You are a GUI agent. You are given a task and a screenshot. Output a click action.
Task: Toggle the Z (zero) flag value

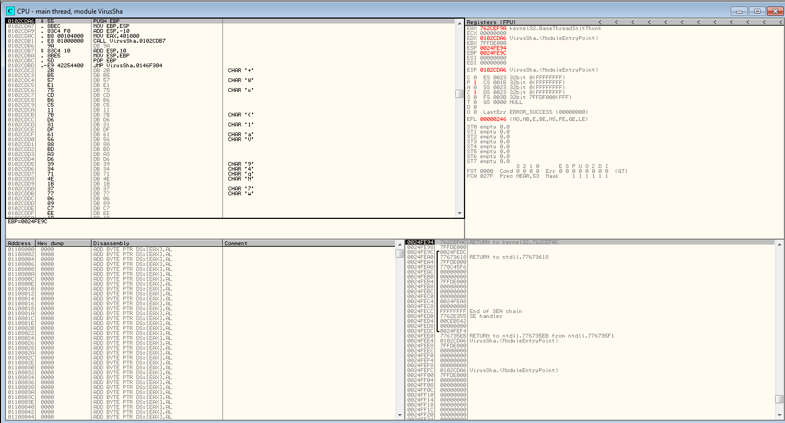click(475, 92)
